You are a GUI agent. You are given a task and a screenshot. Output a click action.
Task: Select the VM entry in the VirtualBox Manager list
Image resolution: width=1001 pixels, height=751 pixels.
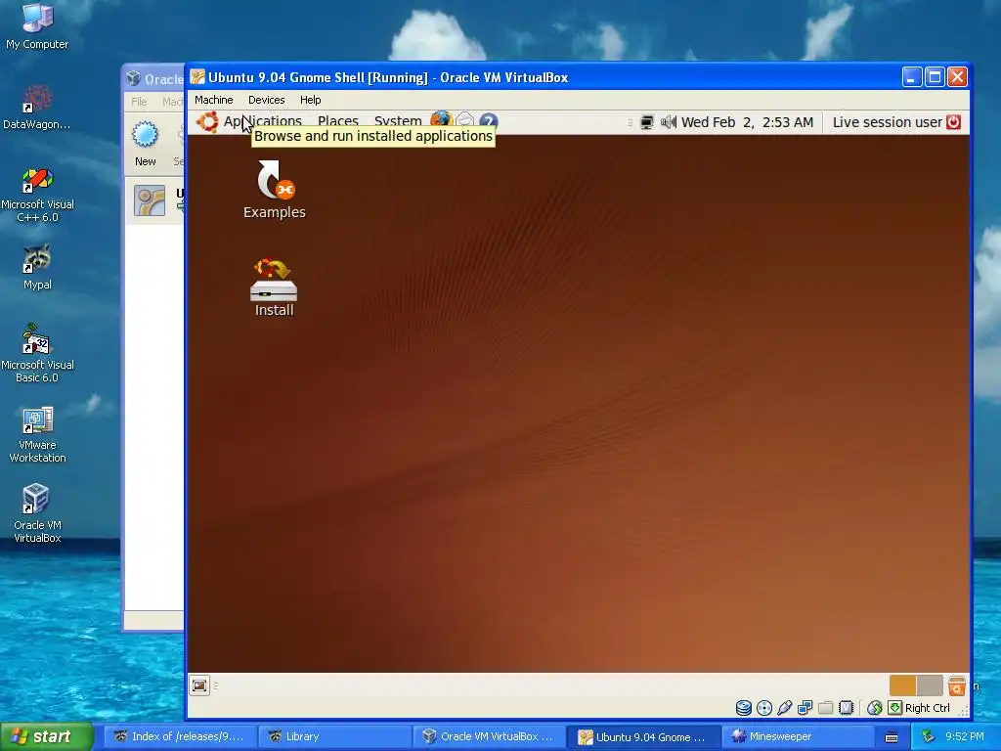click(155, 200)
